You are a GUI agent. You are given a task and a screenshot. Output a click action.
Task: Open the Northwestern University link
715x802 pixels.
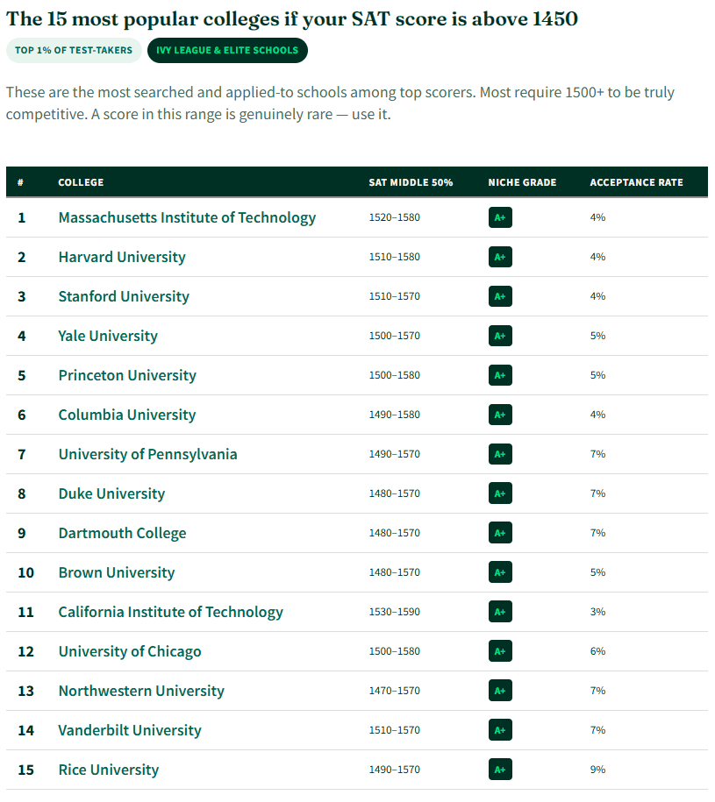141,691
